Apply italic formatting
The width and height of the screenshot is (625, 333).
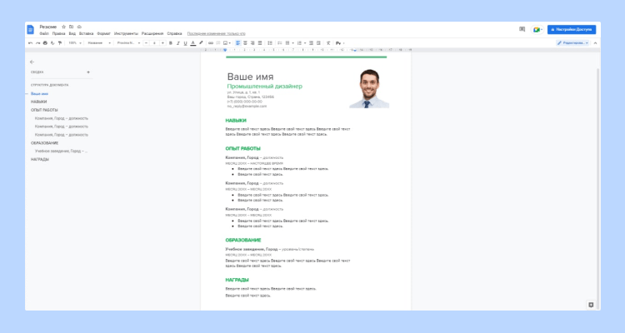[x=177, y=43]
